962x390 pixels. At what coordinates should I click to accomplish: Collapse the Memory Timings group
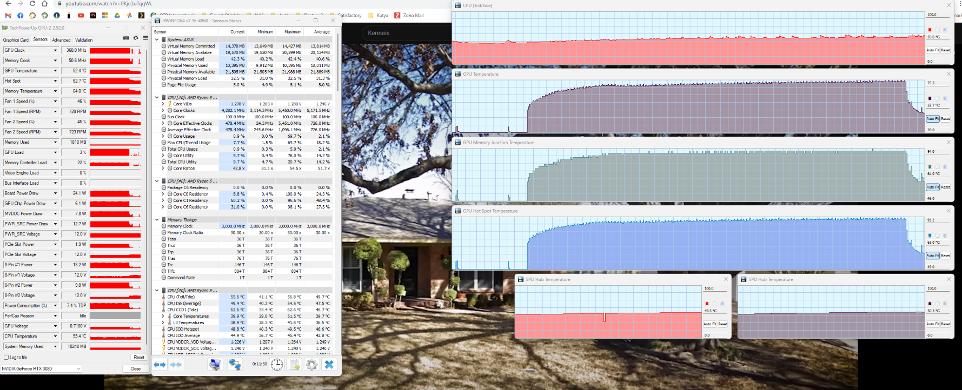coord(157,220)
